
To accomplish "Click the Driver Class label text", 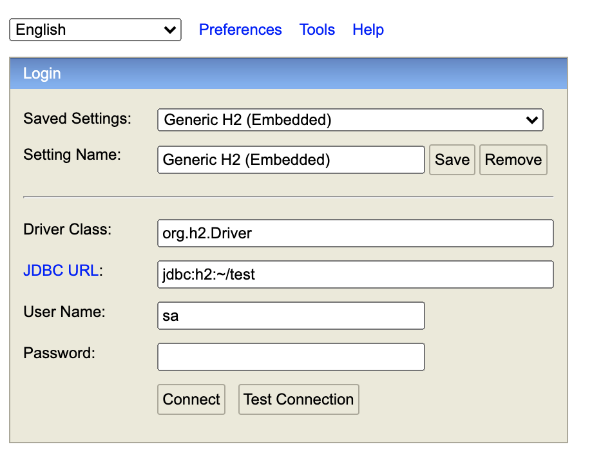I will pos(68,229).
